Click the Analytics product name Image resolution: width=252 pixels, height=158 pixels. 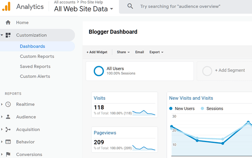30,7
